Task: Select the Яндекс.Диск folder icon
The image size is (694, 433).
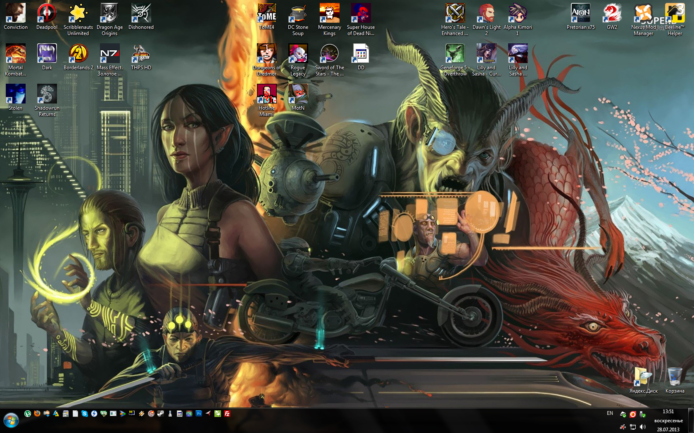Action: tap(643, 380)
